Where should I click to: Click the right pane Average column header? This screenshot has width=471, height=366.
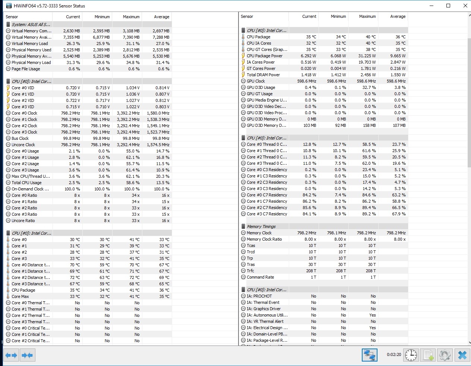click(393, 16)
